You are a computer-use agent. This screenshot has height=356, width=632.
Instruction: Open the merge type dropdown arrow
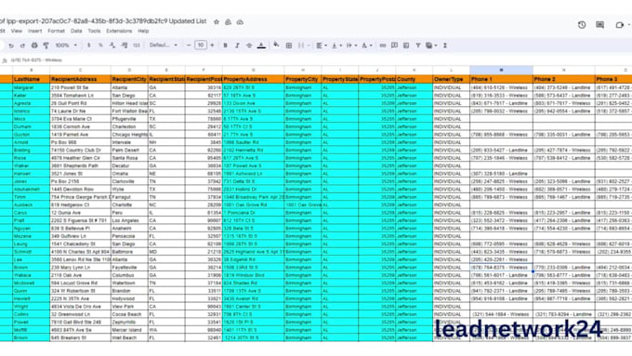pos(309,46)
